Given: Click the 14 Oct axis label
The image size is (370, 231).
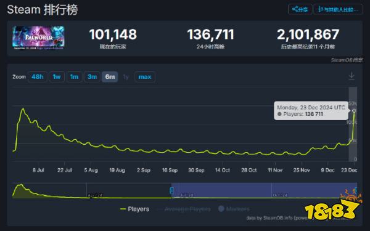Looking at the screenshot, I should point(222,170).
